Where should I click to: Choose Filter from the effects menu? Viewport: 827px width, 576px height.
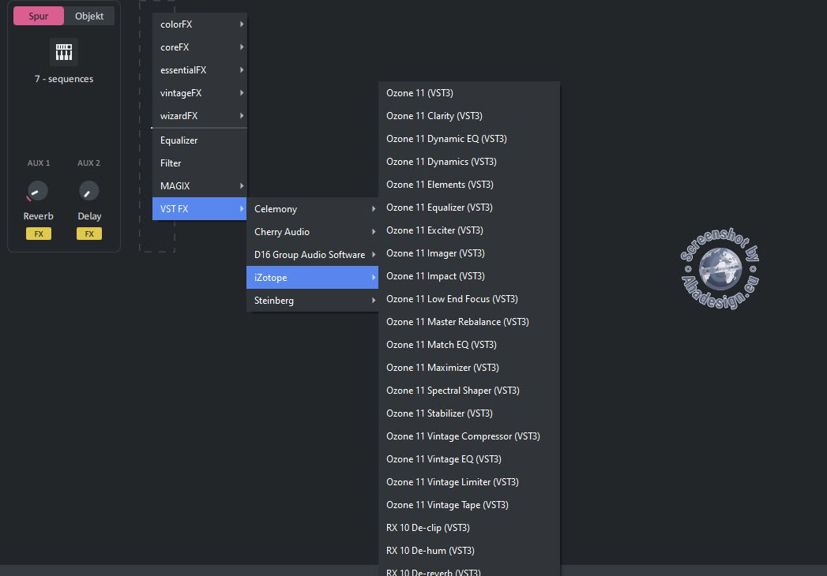[x=200, y=163]
